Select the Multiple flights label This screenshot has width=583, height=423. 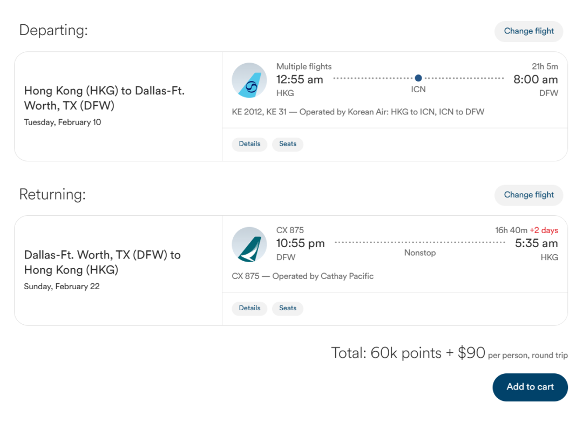pos(304,66)
